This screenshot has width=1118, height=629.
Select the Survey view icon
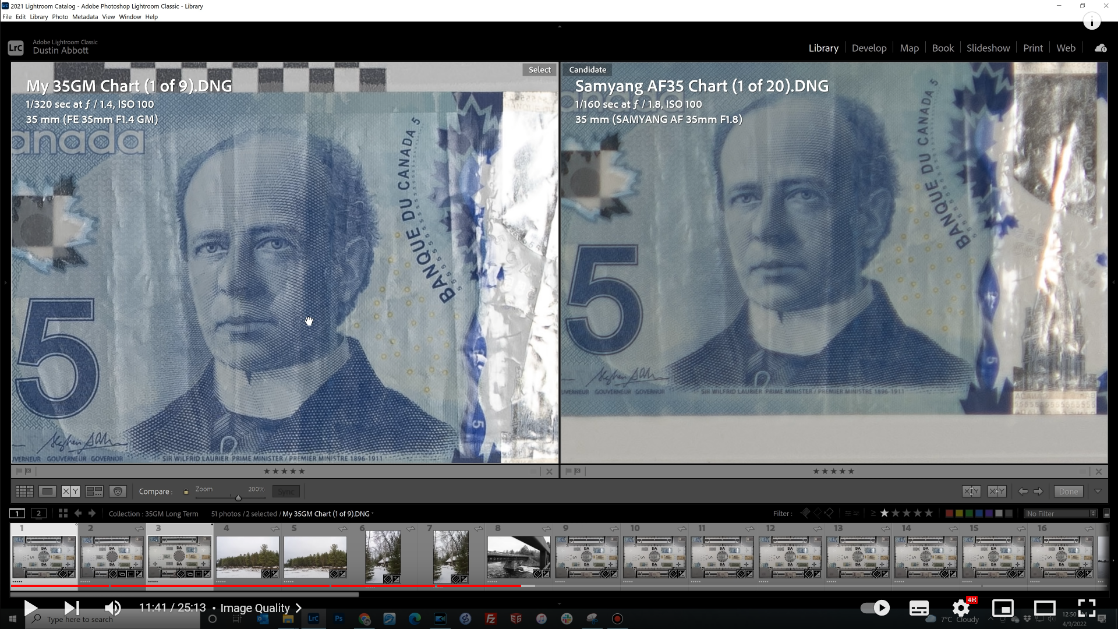pyautogui.click(x=94, y=492)
